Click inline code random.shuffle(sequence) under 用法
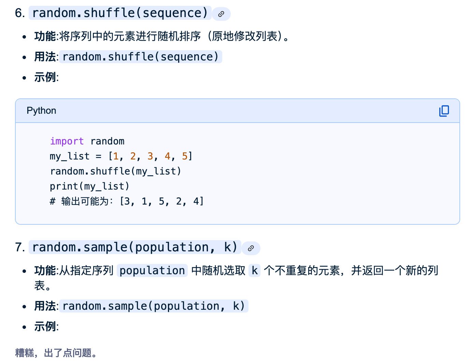 click(141, 57)
